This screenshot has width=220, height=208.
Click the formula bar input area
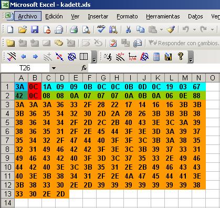(154, 68)
